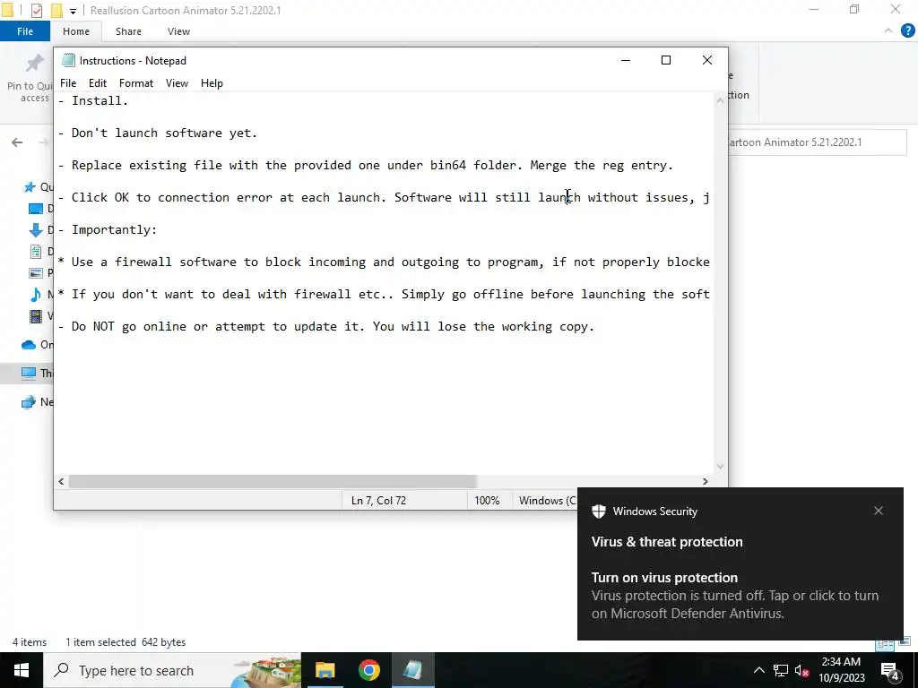Open Action Center notifications icon
Image resolution: width=918 pixels, height=688 pixels.
(890, 670)
